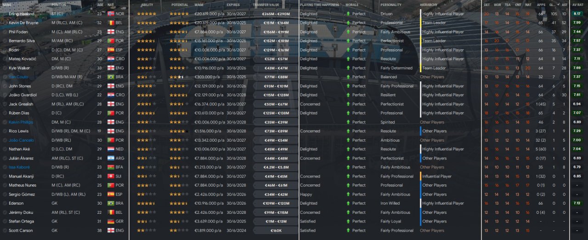This screenshot has height=240, width=588.
Task: Click Jack Grealish's green morale arrow
Action: [x=348, y=104]
